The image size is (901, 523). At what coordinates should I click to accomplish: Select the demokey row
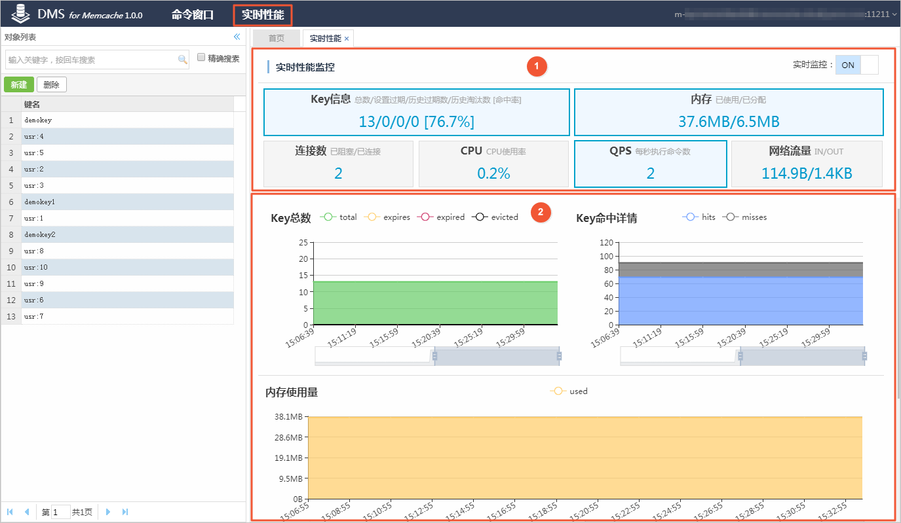tap(127, 120)
